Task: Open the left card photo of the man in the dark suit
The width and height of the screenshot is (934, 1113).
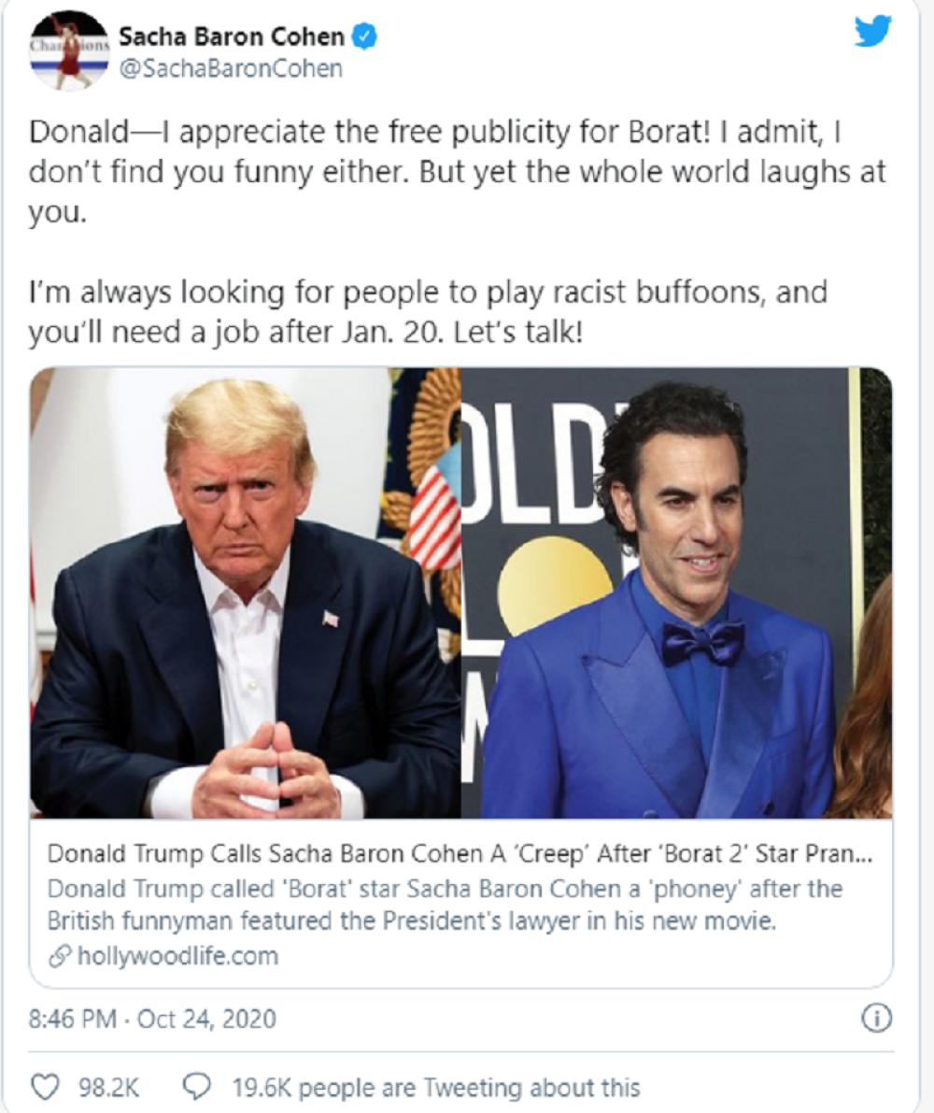Action: click(x=245, y=592)
